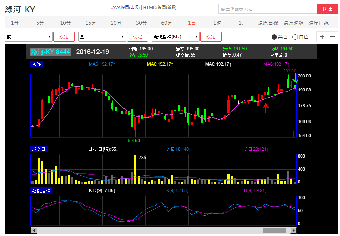The image size is (340, 236).
Task: Select the 1月 monthly tab
Action: click(243, 23)
